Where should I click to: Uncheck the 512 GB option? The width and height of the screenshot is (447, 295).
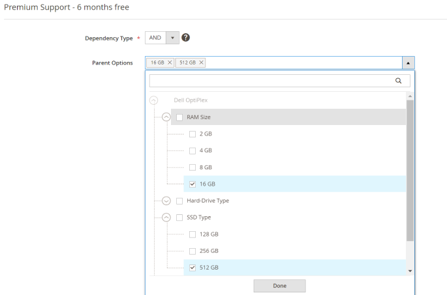click(193, 268)
